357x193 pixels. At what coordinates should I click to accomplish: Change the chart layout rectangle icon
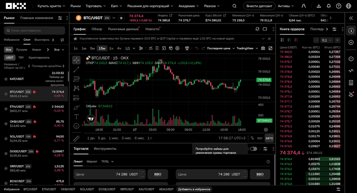pos(265,29)
